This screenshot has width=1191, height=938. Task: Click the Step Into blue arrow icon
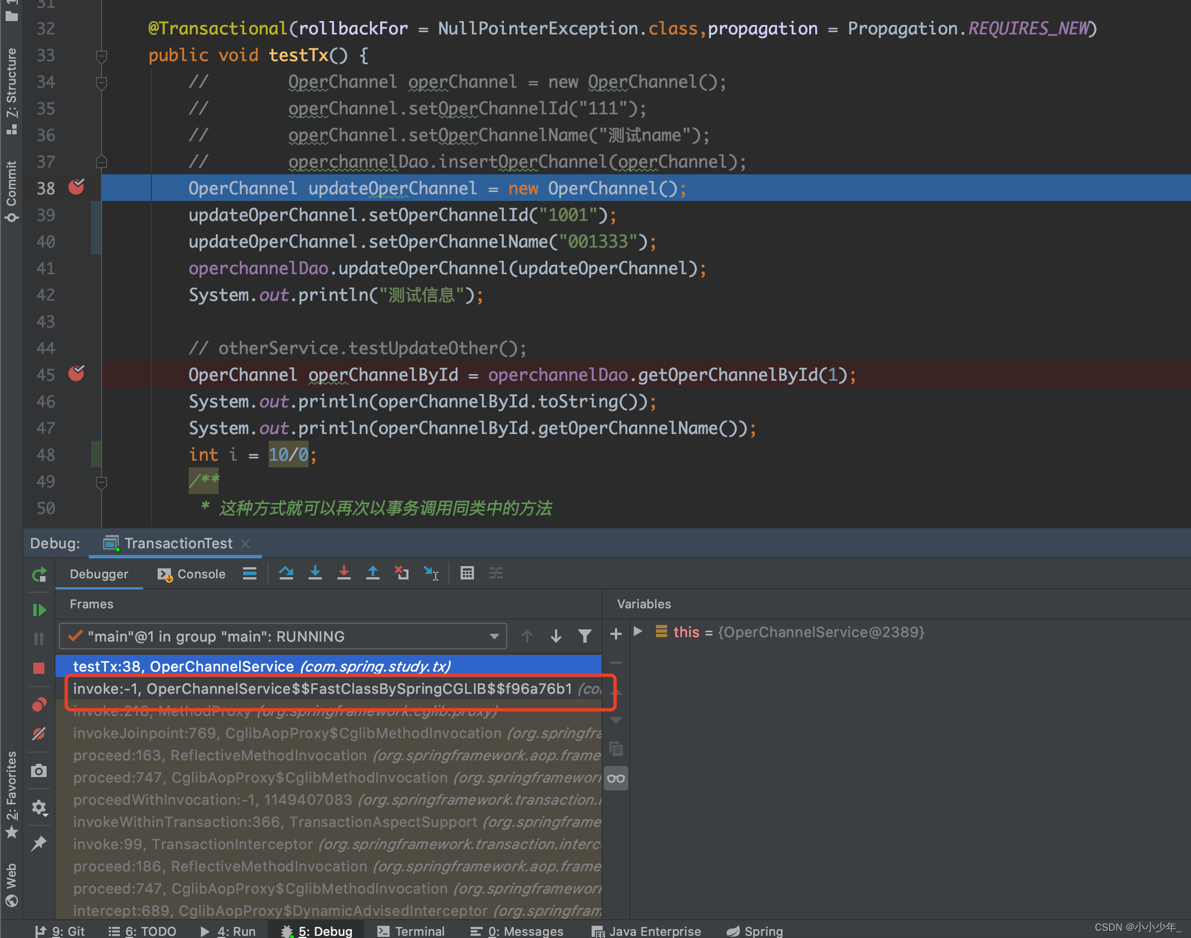[315, 573]
